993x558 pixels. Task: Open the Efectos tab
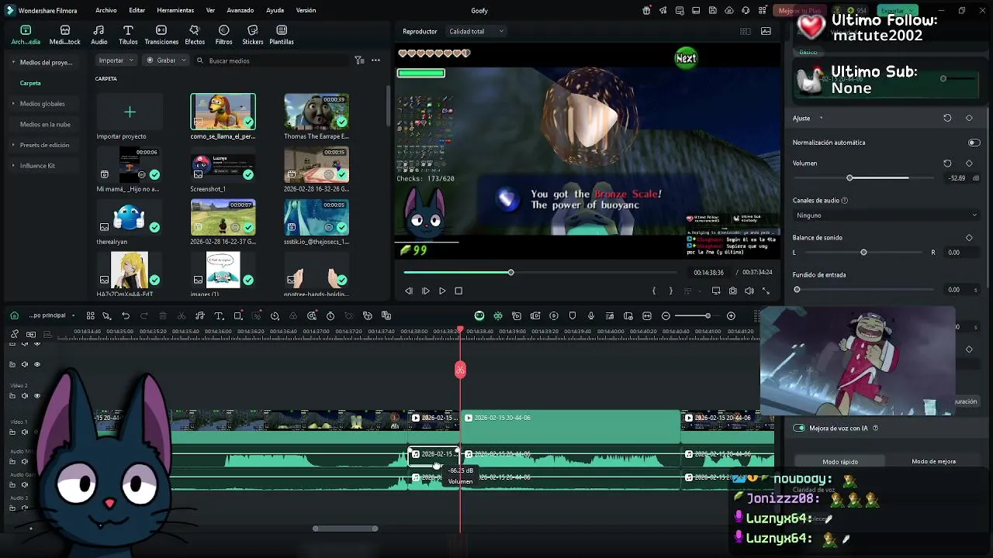195,35
